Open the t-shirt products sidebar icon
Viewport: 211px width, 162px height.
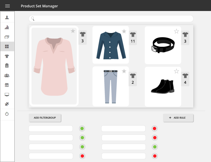[7, 56]
